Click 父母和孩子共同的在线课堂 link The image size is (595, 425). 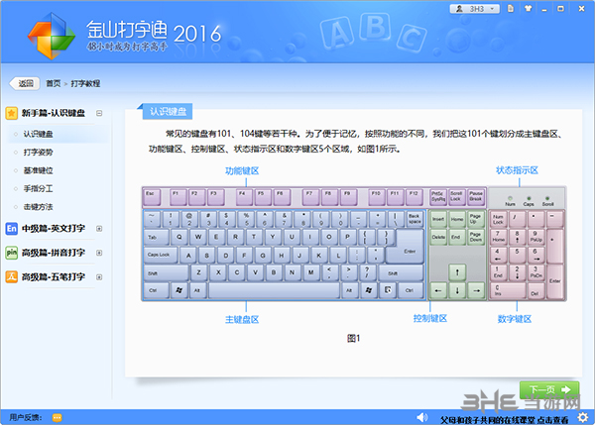tap(505, 420)
